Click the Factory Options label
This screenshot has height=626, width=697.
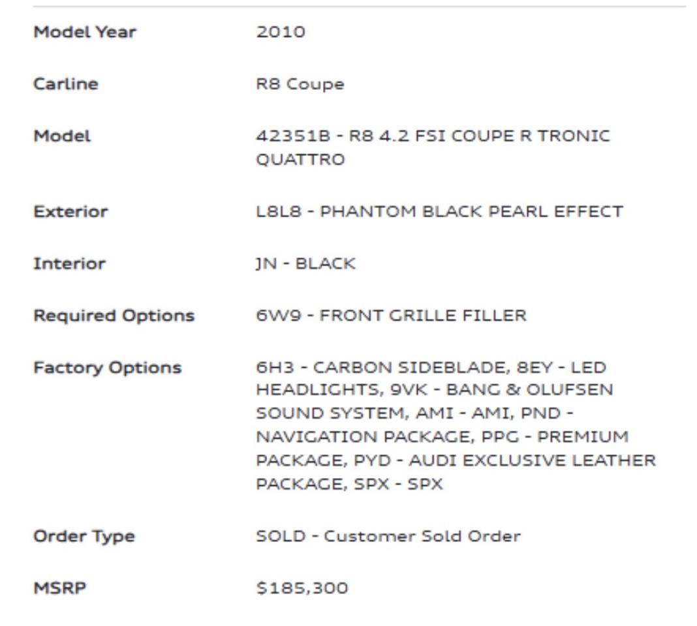(107, 368)
